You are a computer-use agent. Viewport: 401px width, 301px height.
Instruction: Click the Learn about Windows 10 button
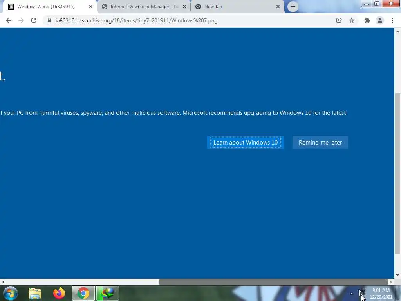[246, 142]
